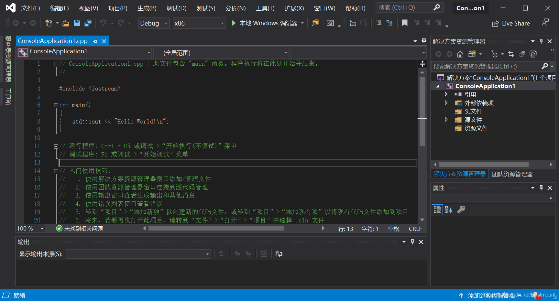The image size is (559, 301).
Task: Open the 工具(T) tools menu
Action: click(265, 8)
